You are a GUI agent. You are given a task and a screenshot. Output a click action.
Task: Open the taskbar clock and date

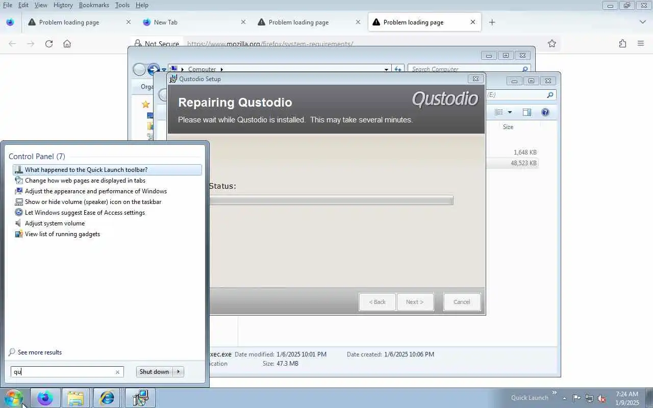coord(627,398)
